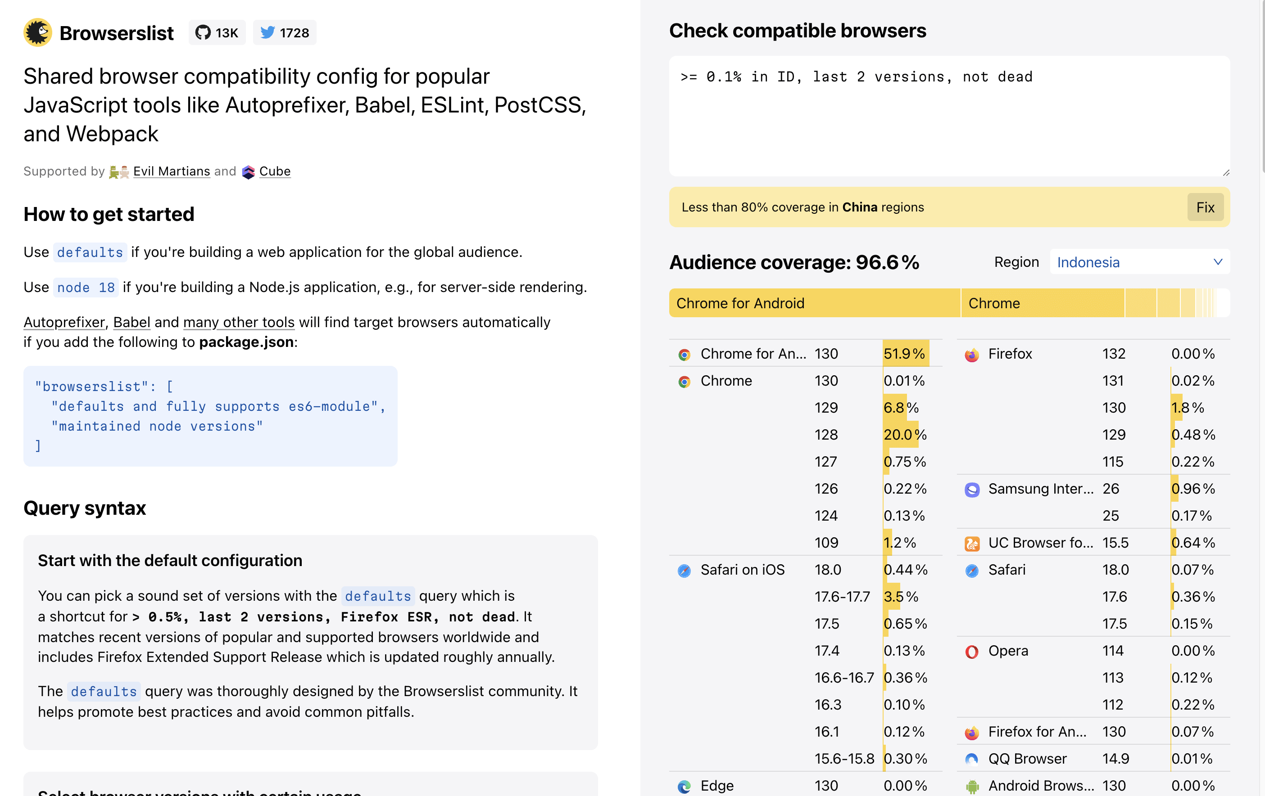Select the Chrome for Android browser icon

click(x=684, y=354)
